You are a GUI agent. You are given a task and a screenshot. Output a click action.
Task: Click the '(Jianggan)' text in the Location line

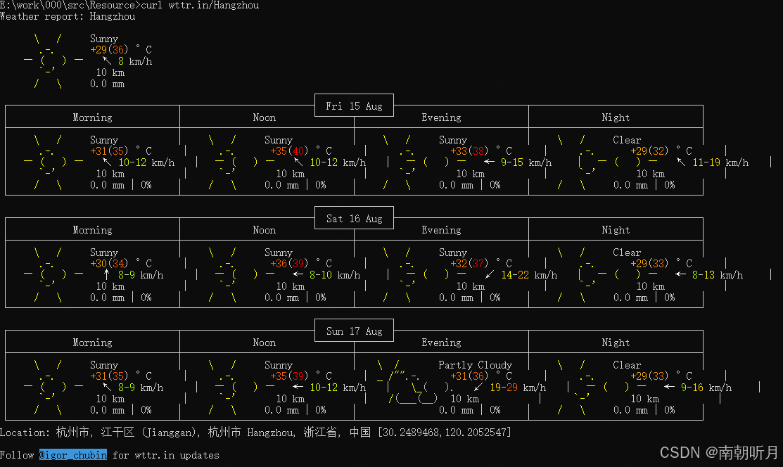[x=171, y=433]
